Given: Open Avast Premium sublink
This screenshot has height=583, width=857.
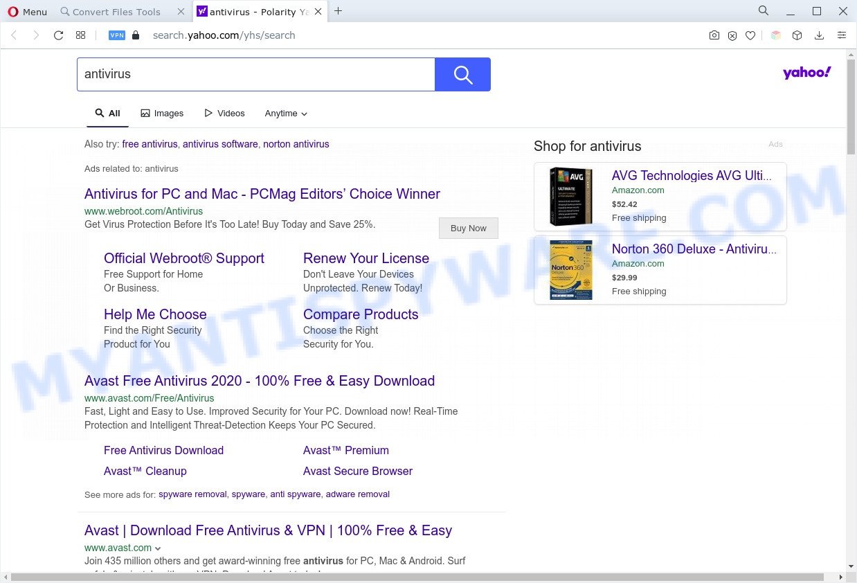Looking at the screenshot, I should 346,450.
